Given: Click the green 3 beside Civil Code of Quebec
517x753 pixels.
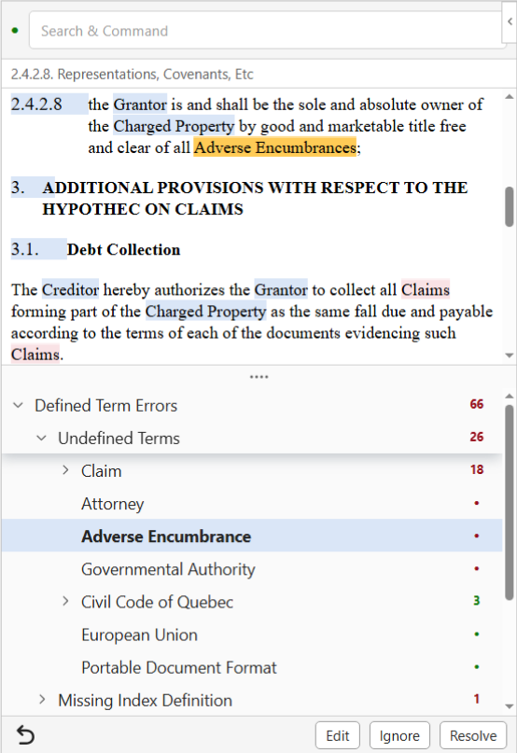Looking at the screenshot, I should pos(477,600).
